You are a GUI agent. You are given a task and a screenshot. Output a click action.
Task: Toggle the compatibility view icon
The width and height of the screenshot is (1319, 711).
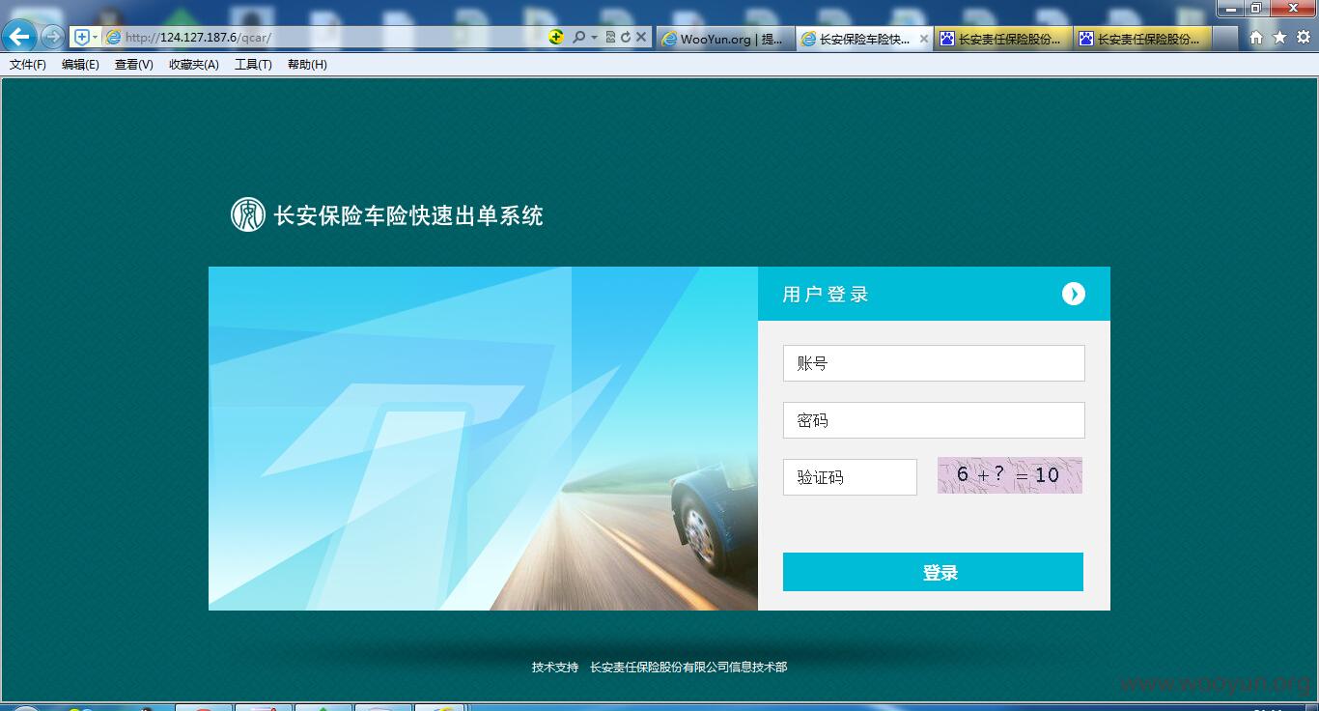(610, 37)
